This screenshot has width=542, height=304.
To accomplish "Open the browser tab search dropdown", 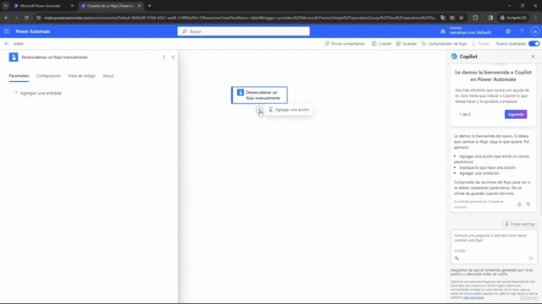I will tap(6, 6).
